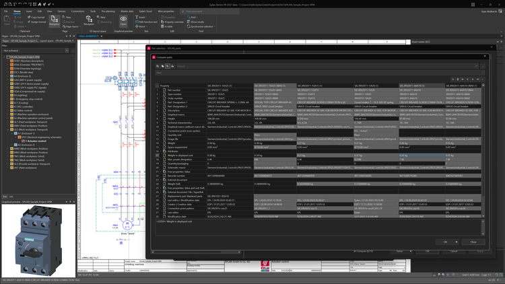
Task: Switch to the Tree tab under pages navigator
Action: click(x=5, y=197)
